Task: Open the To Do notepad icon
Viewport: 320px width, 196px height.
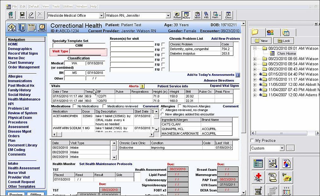Action: (x=31, y=27)
